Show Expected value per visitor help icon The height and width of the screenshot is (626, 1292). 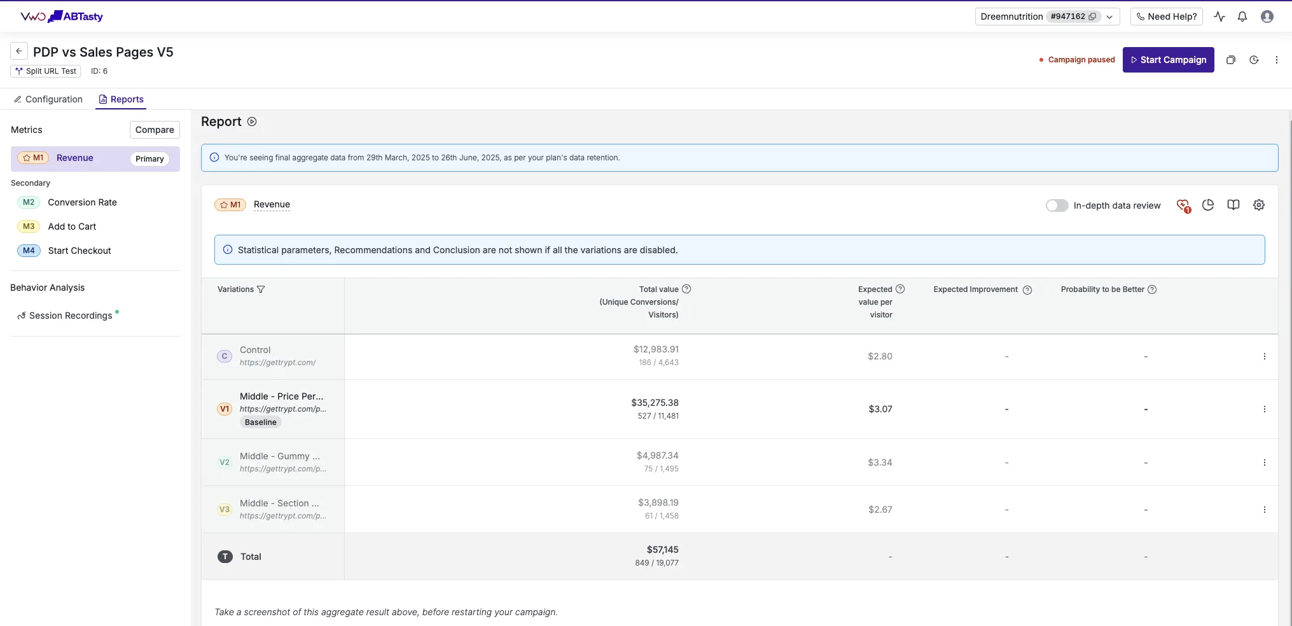click(x=900, y=289)
